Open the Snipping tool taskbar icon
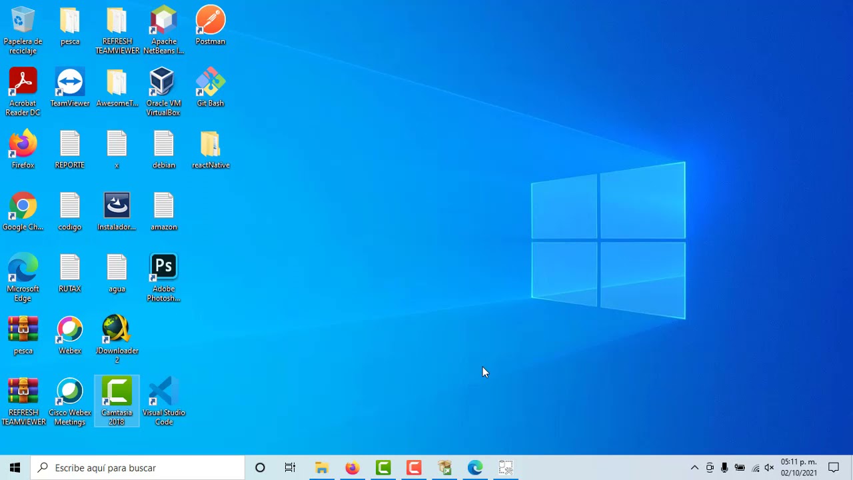Image resolution: width=853 pixels, height=480 pixels. (506, 467)
